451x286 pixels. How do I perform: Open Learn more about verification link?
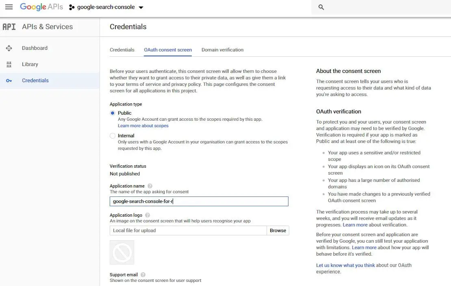(355, 225)
